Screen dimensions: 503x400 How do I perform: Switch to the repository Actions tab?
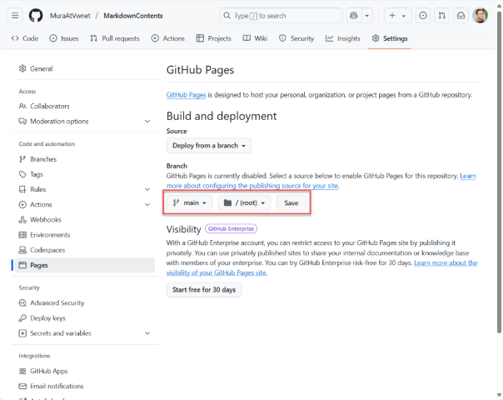pos(167,38)
